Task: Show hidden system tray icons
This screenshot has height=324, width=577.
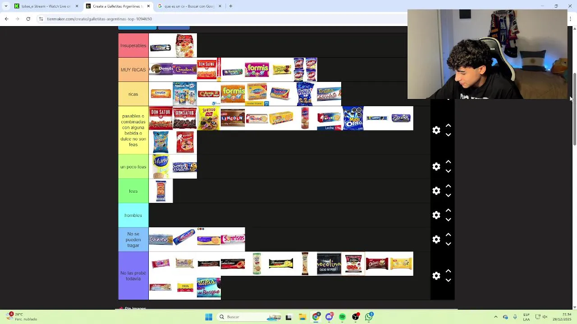Action: [x=496, y=317]
